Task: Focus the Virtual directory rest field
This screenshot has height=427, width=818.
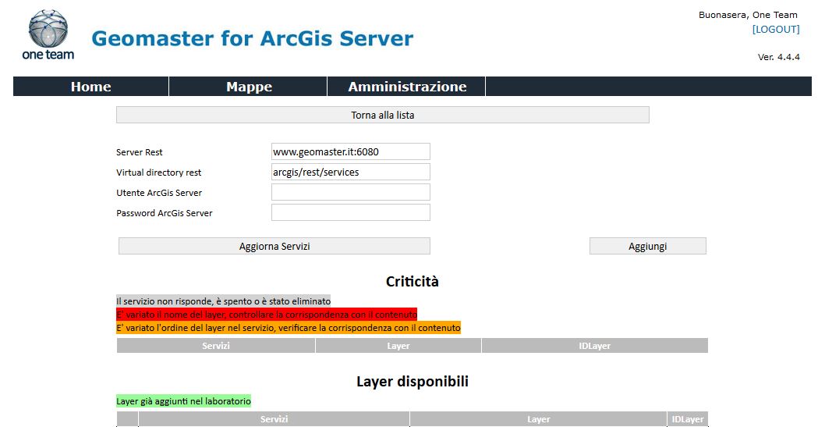Action: pyautogui.click(x=351, y=172)
